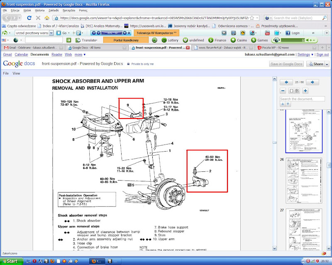Open Games toolbar shortcut

[259, 40]
